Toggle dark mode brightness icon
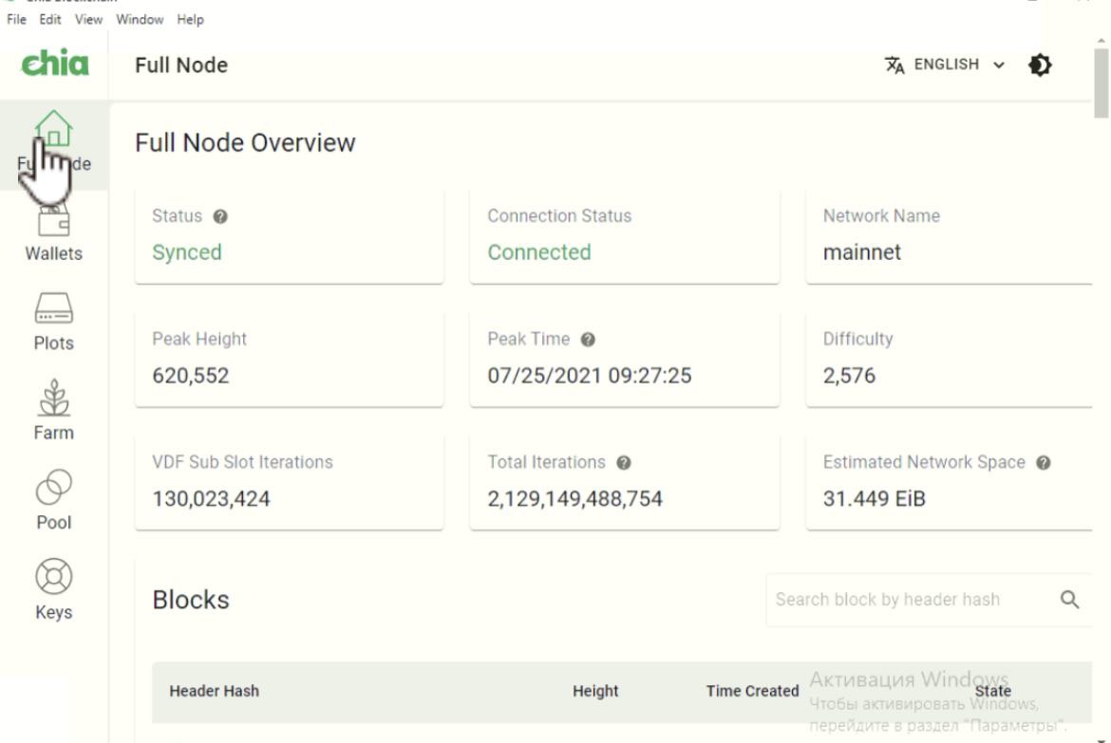The width and height of the screenshot is (1111, 743). click(1040, 65)
